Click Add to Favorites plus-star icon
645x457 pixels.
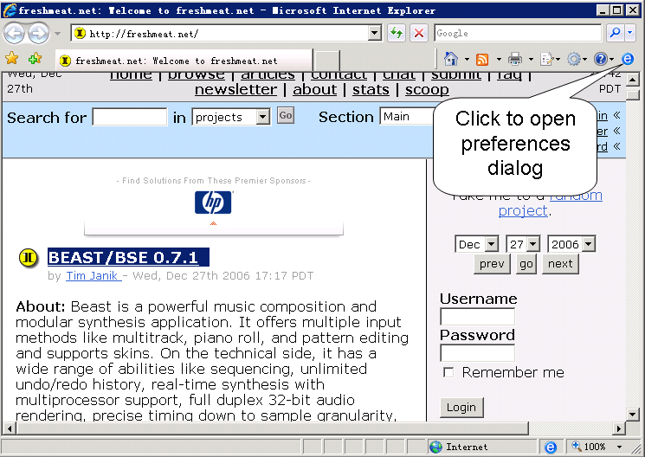[35, 59]
